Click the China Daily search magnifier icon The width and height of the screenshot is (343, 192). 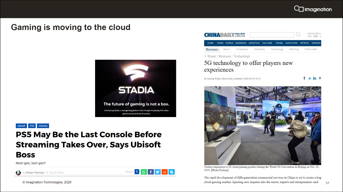coord(298,35)
